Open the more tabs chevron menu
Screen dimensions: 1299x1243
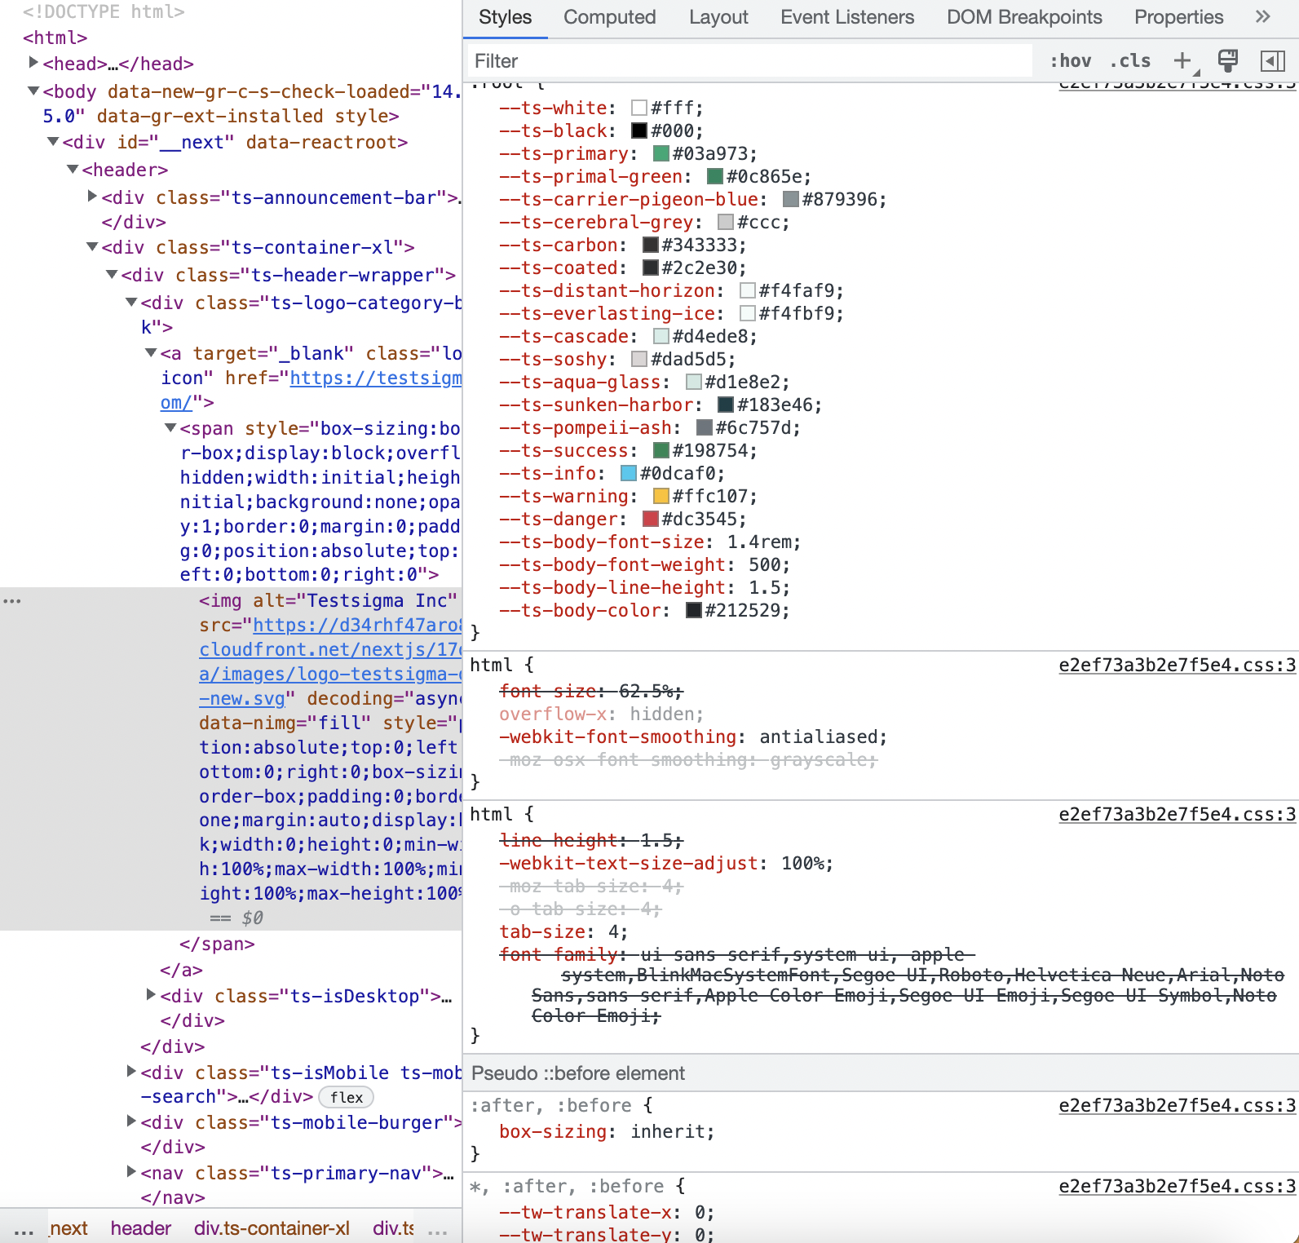1263,17
